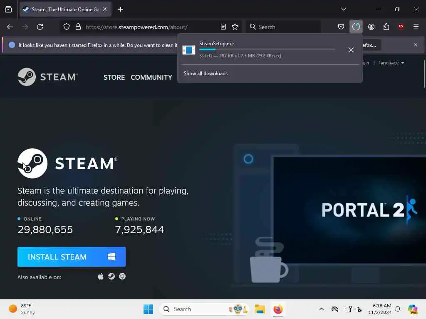426x319 pixels.
Task: Click the Firefox Search box
Action: [283, 27]
